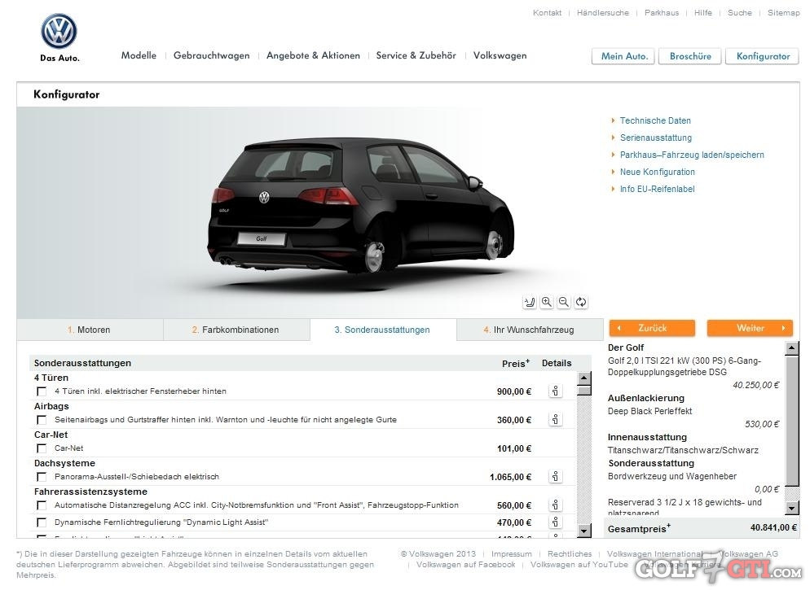Open details info for ACC Distanzregelung option

(555, 505)
